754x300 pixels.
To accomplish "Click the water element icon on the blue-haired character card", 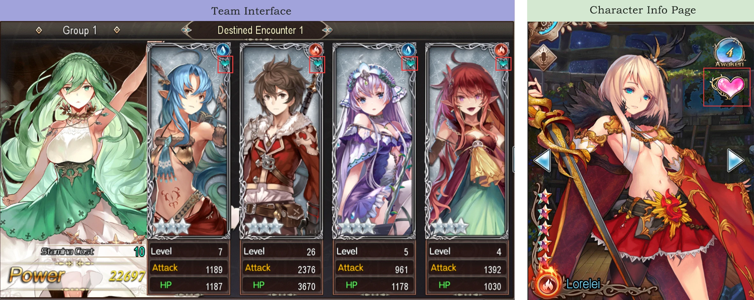I will point(223,50).
